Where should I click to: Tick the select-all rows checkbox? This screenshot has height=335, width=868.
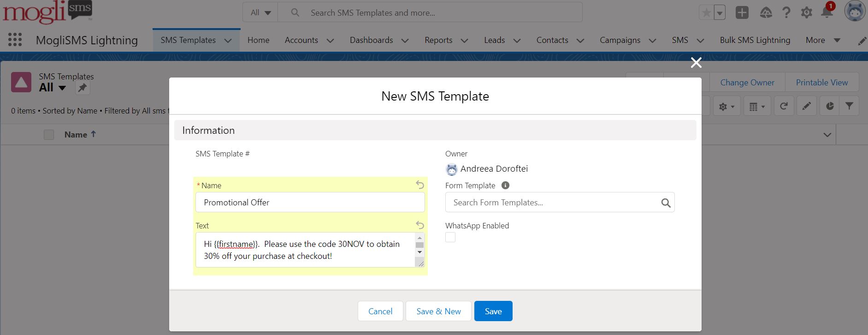click(49, 135)
